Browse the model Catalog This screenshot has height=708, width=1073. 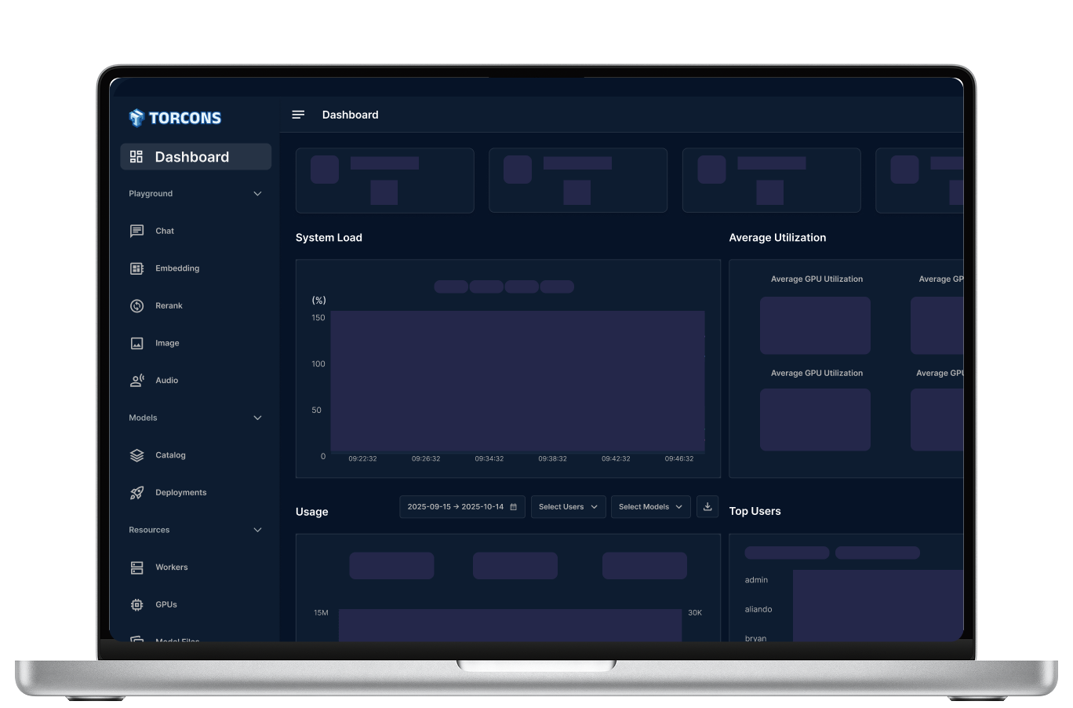[171, 455]
